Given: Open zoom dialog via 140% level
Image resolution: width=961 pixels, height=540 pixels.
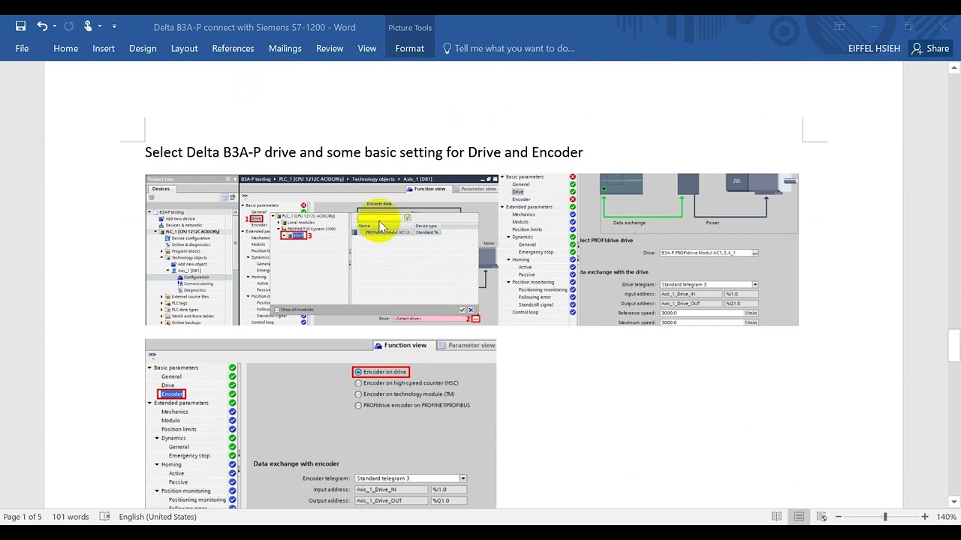Looking at the screenshot, I should point(946,517).
